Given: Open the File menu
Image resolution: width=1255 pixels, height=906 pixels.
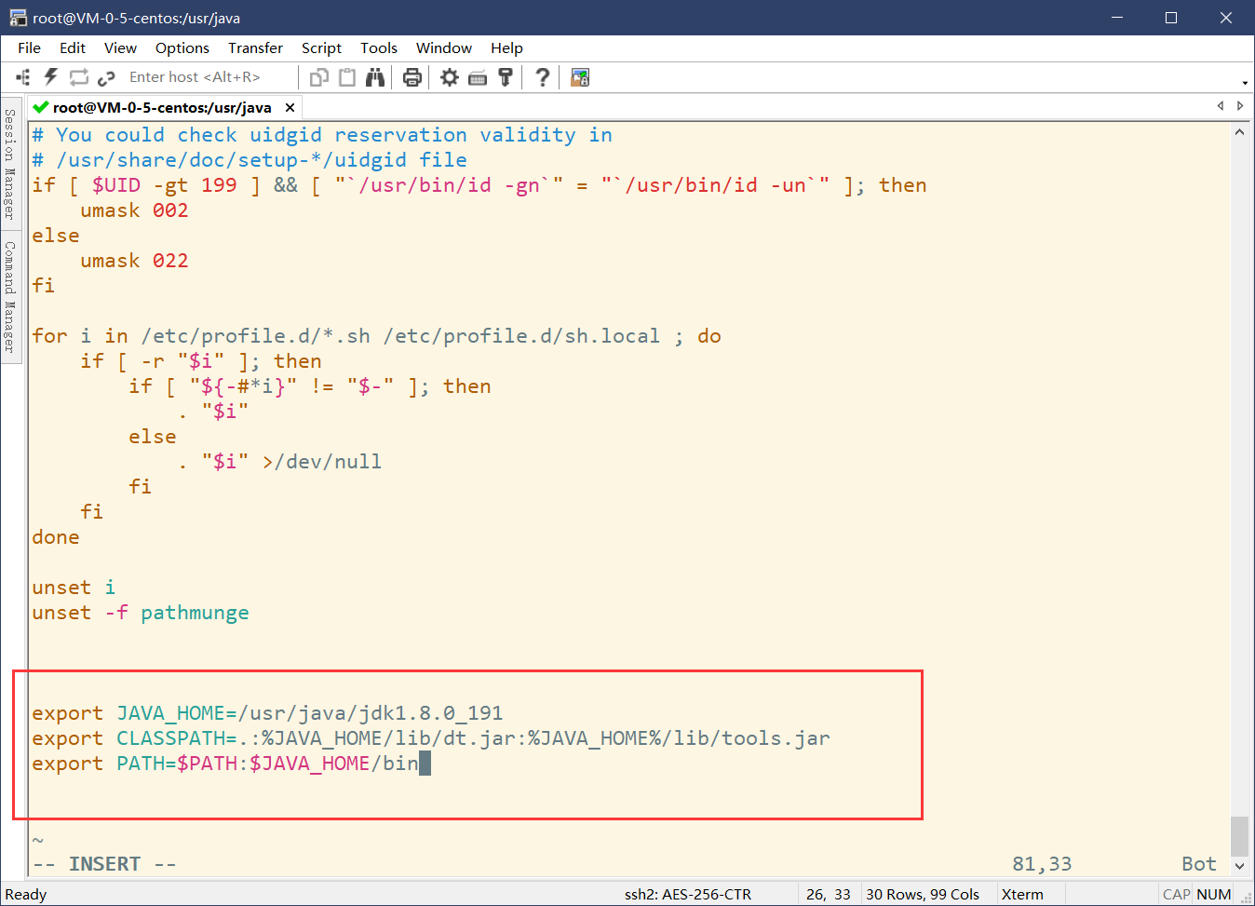Looking at the screenshot, I should [30, 47].
